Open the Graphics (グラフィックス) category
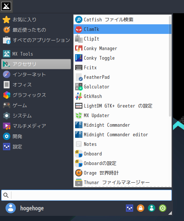The height and width of the screenshot is (221, 184). click(36, 95)
